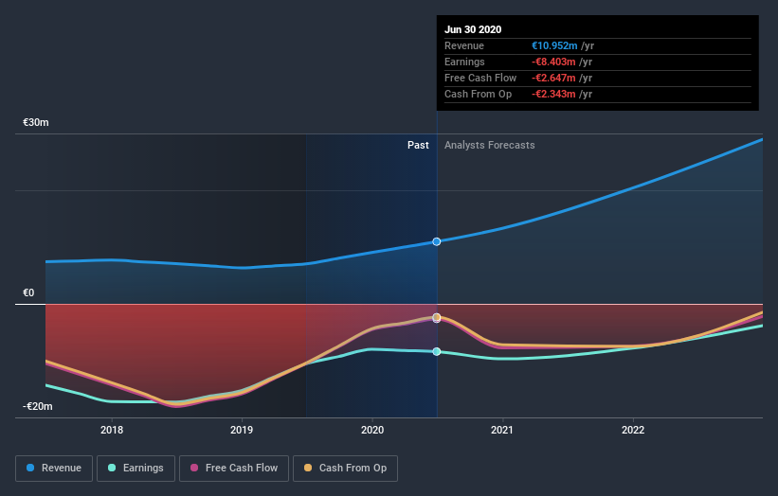The height and width of the screenshot is (496, 778).
Task: Click the 2018 x-axis label
Action: [112, 430]
